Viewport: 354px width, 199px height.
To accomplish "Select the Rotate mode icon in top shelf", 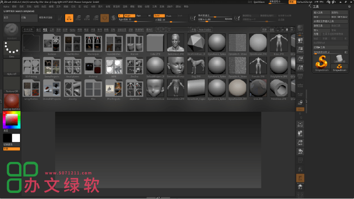I will [96, 18].
